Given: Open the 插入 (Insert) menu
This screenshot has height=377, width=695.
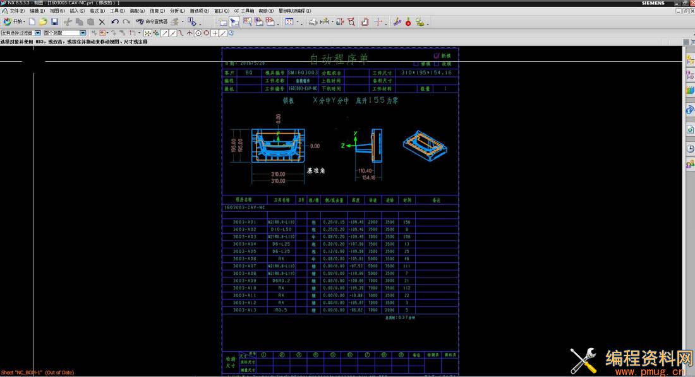Looking at the screenshot, I should pos(76,11).
